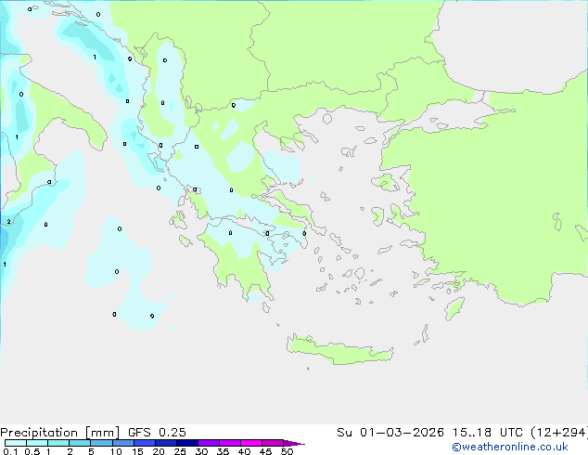Click the "10" legend tick label
The image size is (588, 455).
click(x=116, y=451)
